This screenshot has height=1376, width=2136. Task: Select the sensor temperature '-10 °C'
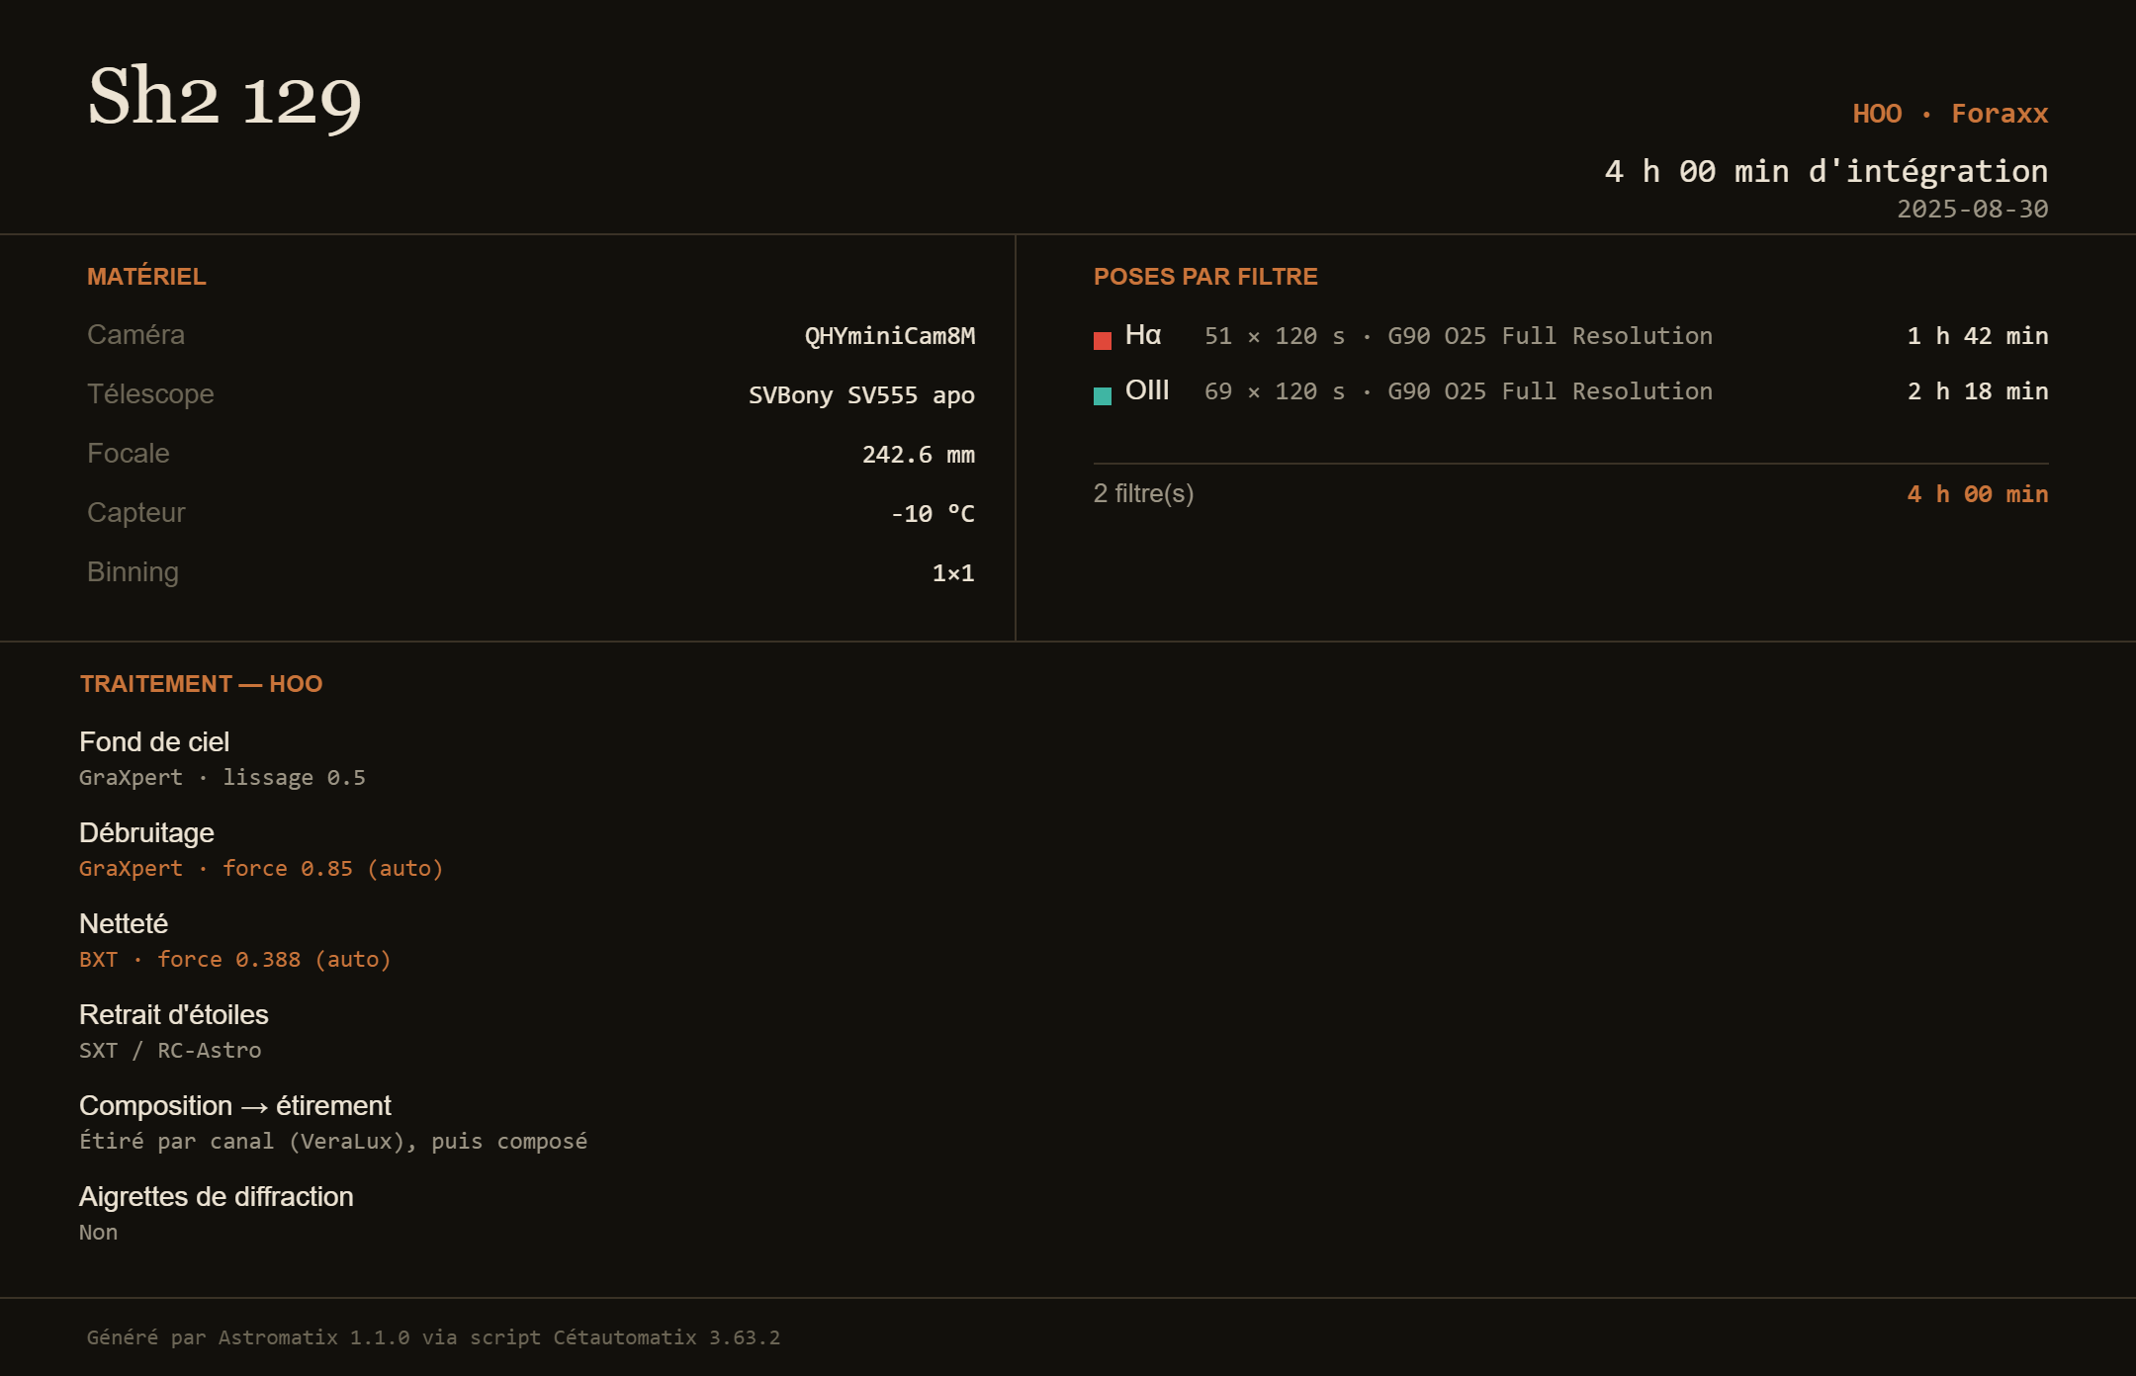coord(933,514)
